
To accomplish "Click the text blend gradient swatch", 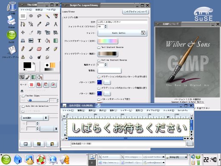I will coord(107,41).
